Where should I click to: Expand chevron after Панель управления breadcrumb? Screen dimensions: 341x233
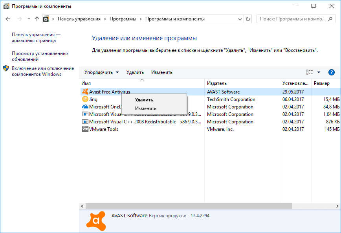[105, 19]
